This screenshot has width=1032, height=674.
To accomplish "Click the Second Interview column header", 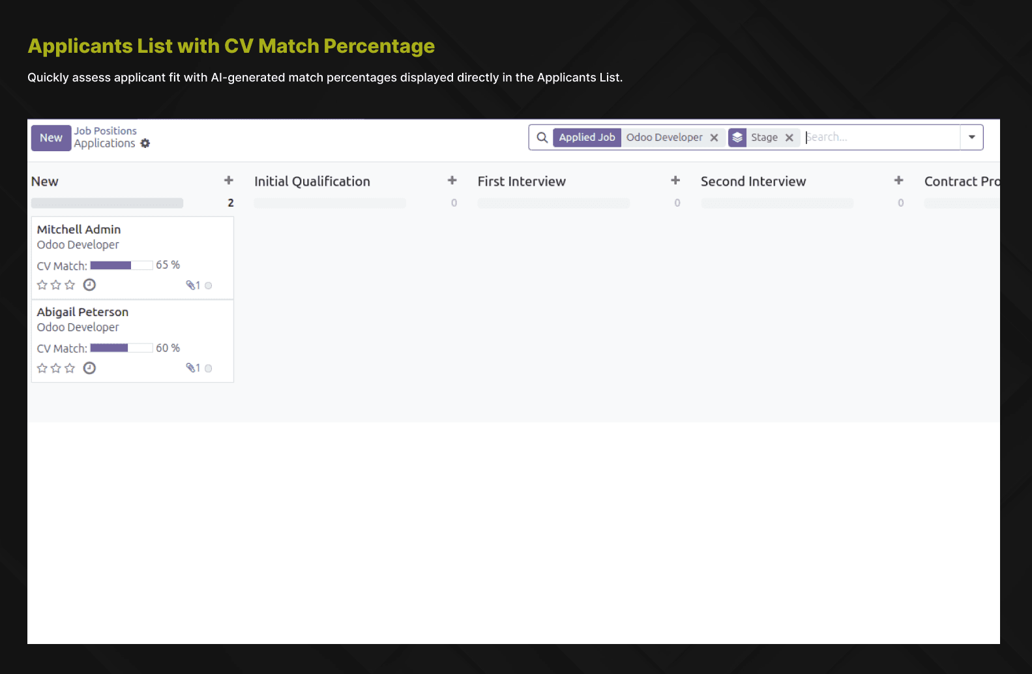I will (x=753, y=181).
